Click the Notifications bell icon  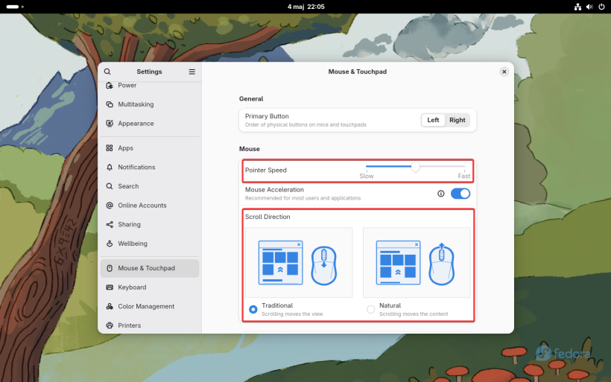pos(110,167)
